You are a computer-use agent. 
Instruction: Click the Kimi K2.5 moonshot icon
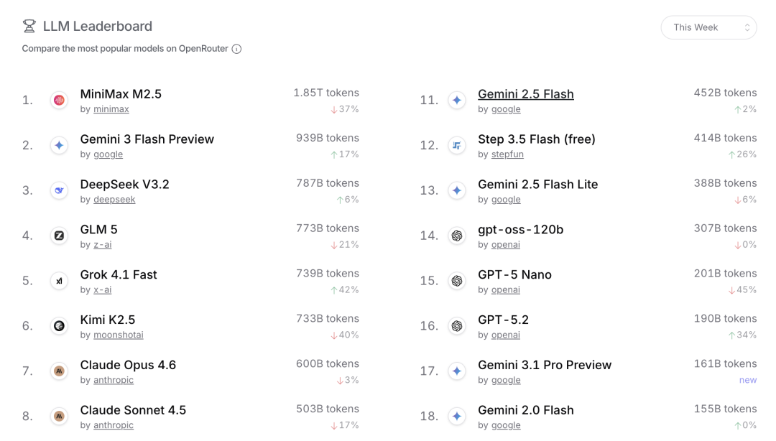59,325
